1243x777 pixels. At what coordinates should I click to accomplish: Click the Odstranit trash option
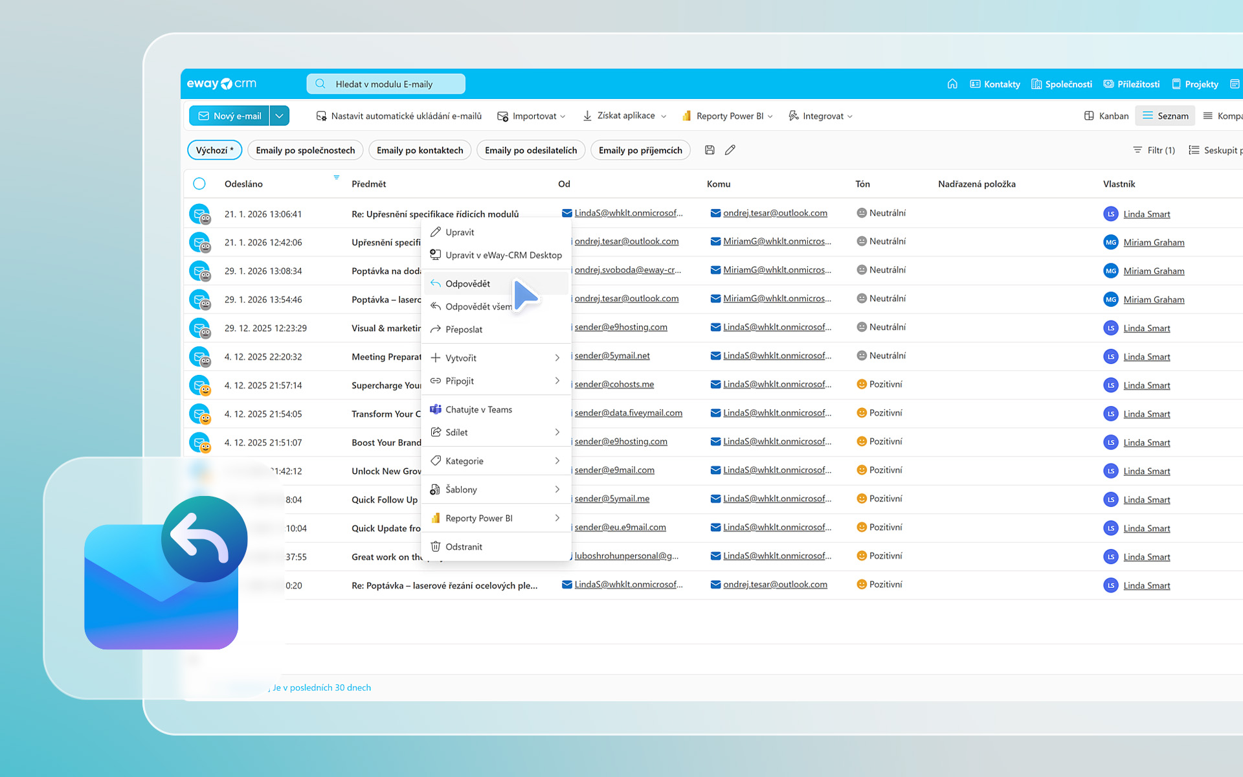[464, 546]
